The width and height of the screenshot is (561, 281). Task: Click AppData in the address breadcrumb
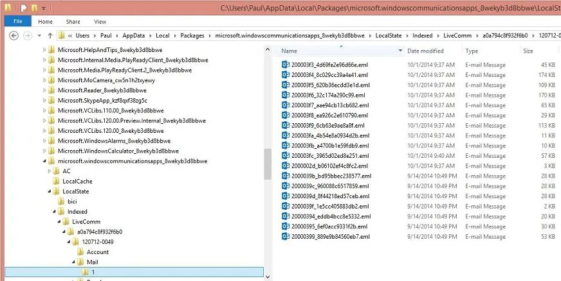point(133,36)
